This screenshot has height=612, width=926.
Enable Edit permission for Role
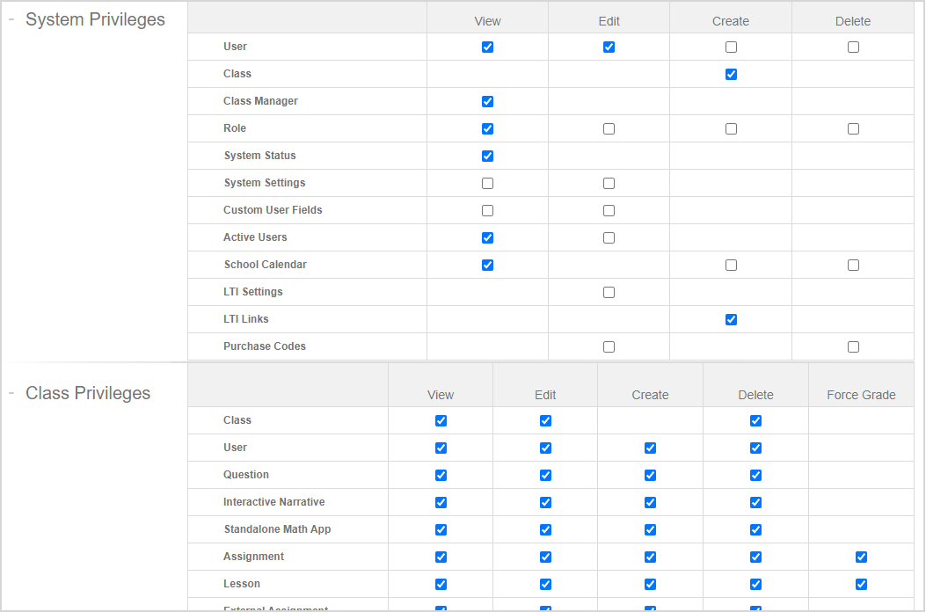coord(609,128)
